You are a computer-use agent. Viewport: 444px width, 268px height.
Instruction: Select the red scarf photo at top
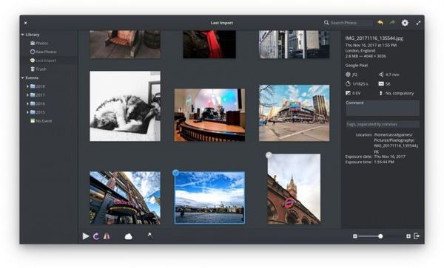[209, 44]
